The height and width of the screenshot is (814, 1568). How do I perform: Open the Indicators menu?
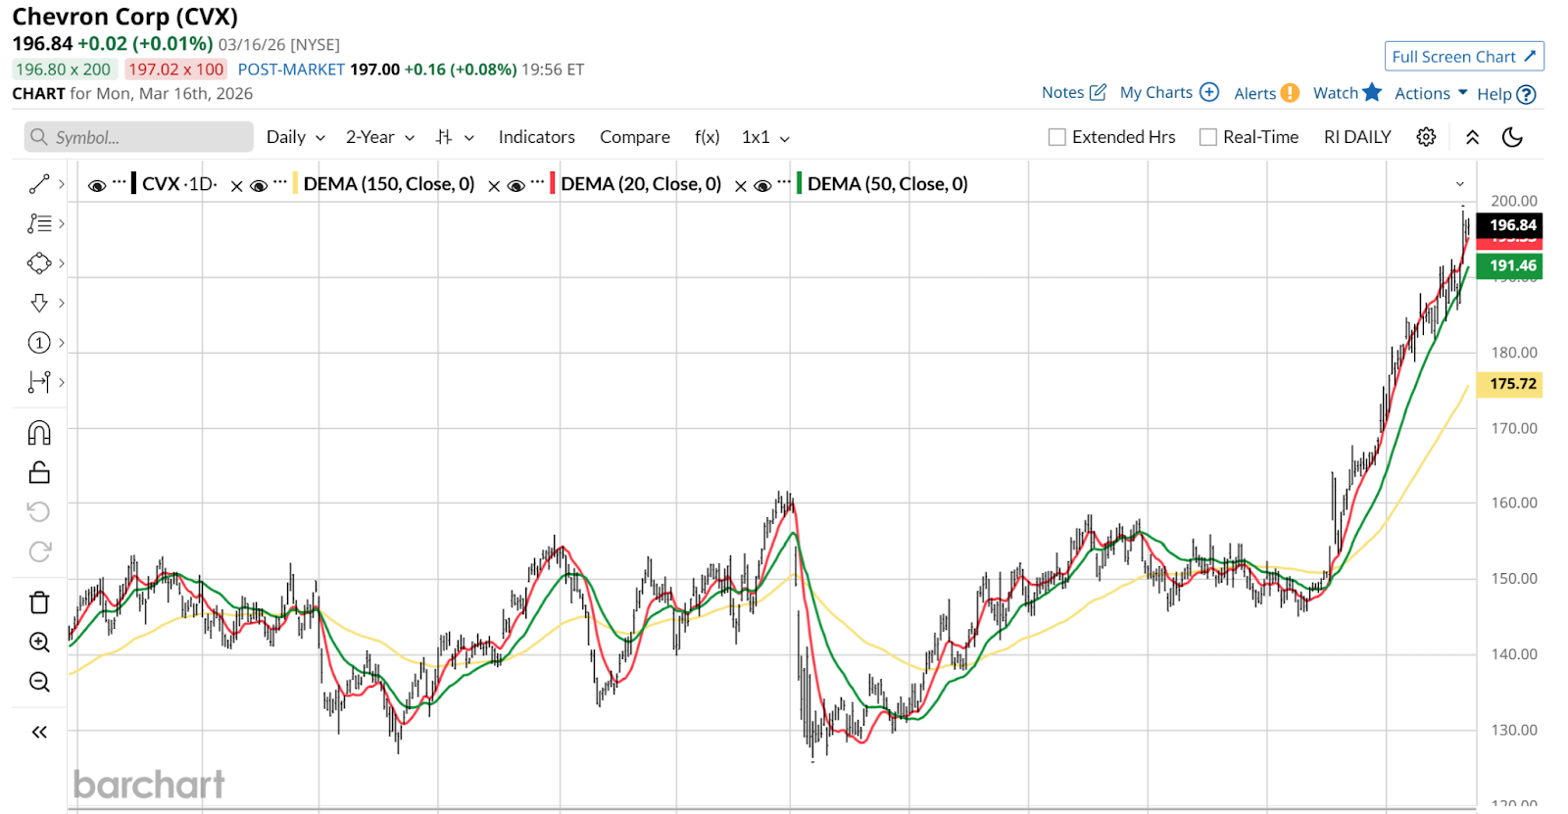(x=536, y=137)
